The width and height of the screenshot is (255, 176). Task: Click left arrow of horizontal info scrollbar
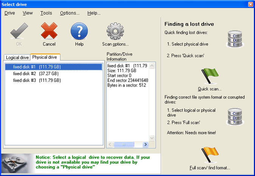(110, 144)
